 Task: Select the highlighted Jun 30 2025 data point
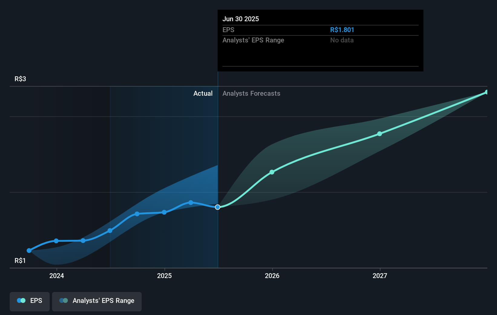[218, 207]
